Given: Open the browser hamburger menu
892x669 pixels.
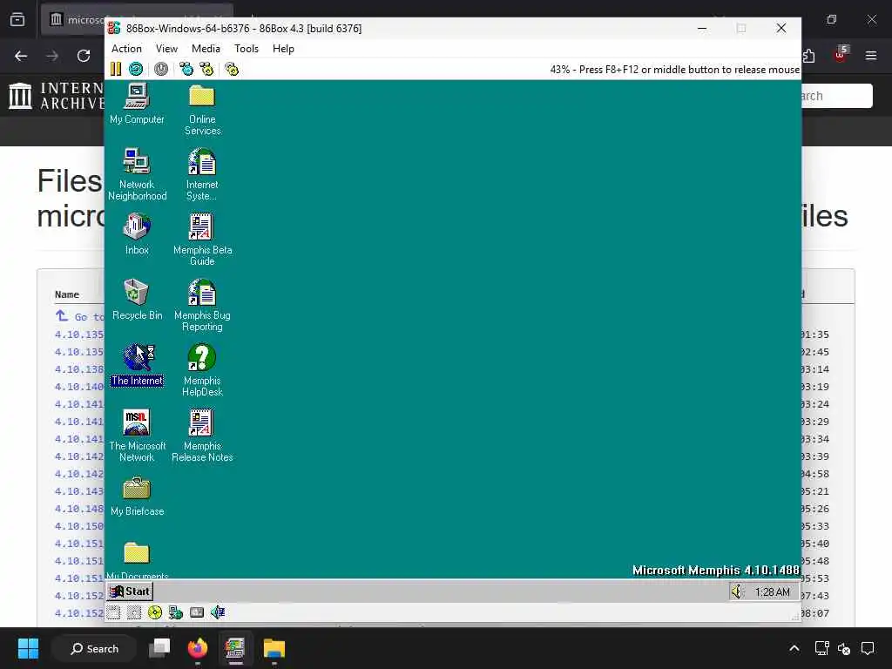Looking at the screenshot, I should pyautogui.click(x=871, y=56).
